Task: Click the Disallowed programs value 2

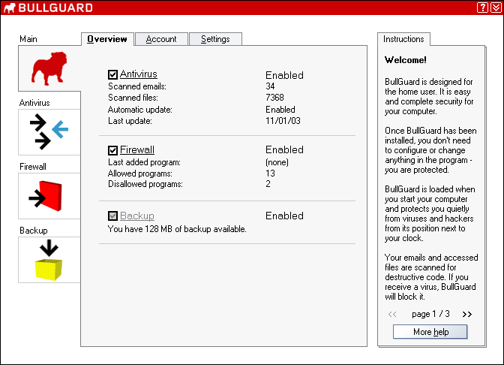Action: tap(268, 184)
